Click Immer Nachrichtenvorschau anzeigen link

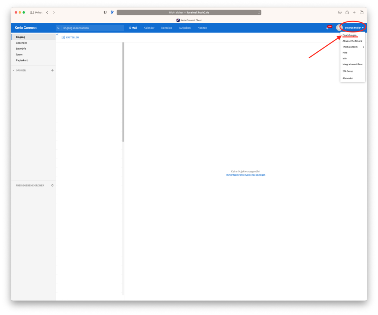[x=245, y=175]
